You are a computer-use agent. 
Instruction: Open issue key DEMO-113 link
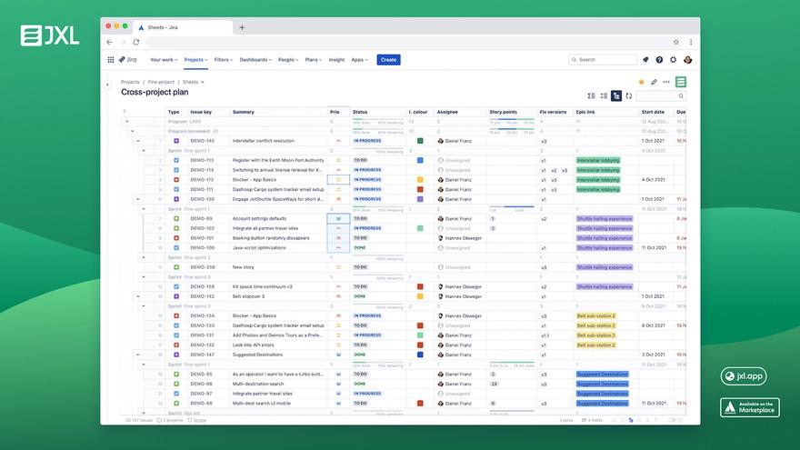(x=202, y=160)
